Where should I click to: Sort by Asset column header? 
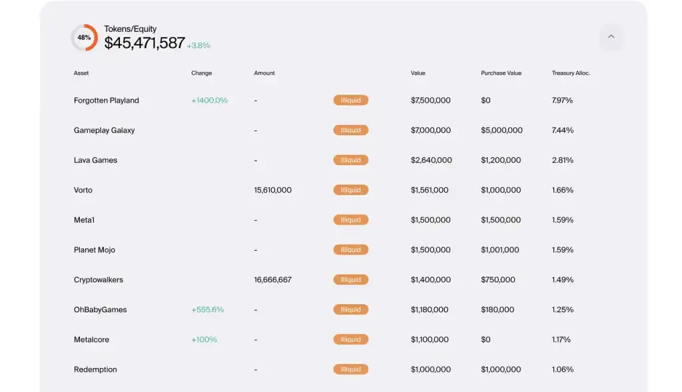(x=81, y=73)
